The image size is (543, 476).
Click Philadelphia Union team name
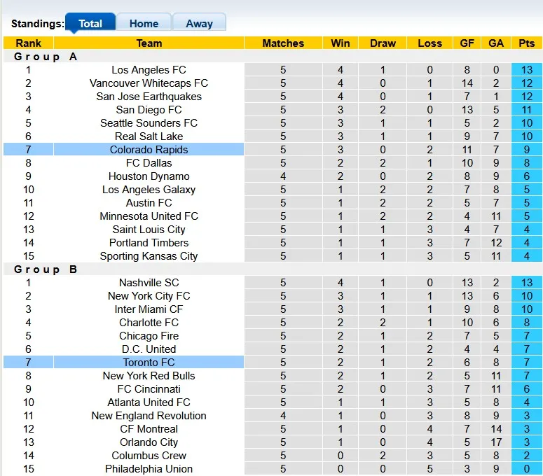click(x=149, y=469)
